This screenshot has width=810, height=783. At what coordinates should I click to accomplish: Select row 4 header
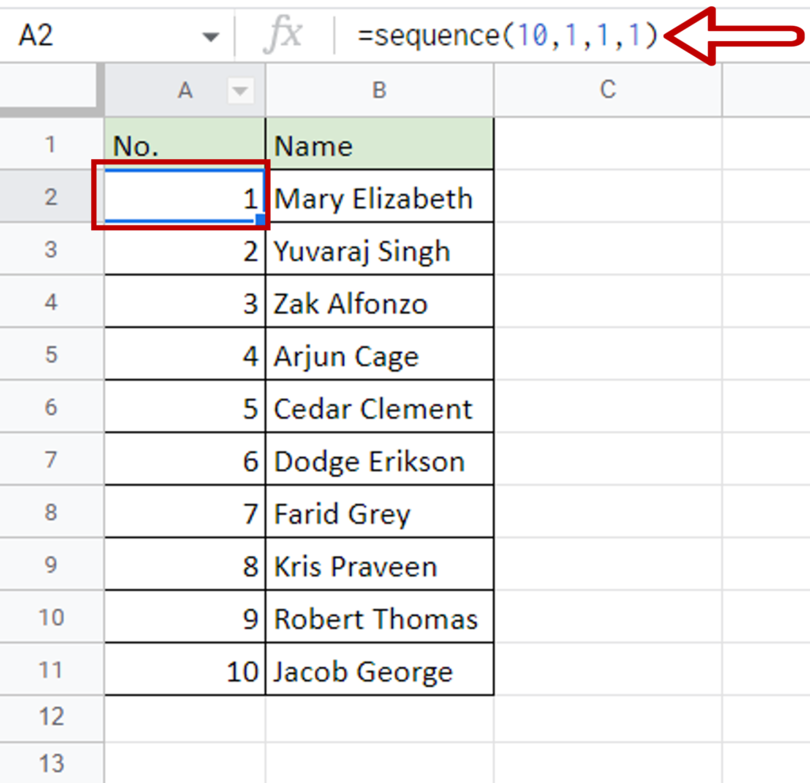[x=51, y=301]
